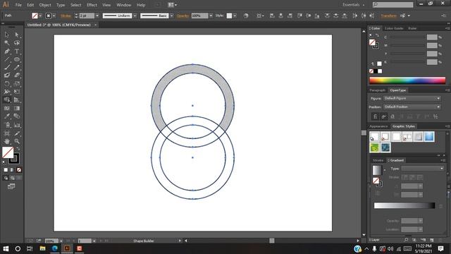
Task: Open the Object menu
Action: coord(45,5)
